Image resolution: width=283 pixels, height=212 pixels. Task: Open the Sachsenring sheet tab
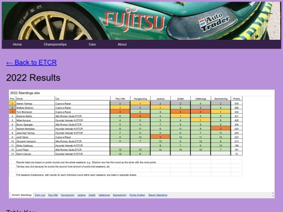click(x=119, y=195)
